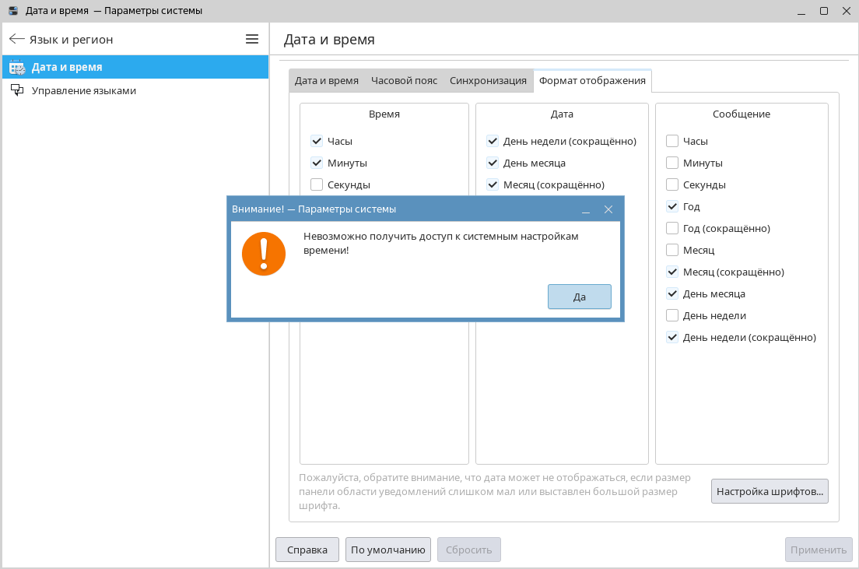Click the Дата и время calendar icon
The image size is (859, 569).
click(17, 68)
